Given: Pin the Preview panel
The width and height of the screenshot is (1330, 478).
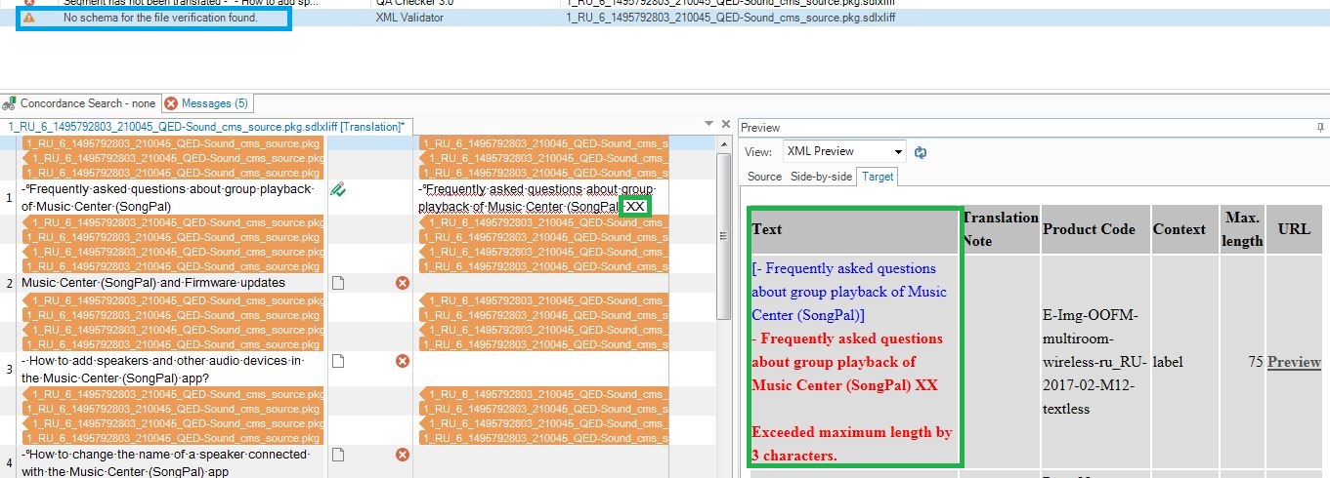Looking at the screenshot, I should (x=1321, y=128).
